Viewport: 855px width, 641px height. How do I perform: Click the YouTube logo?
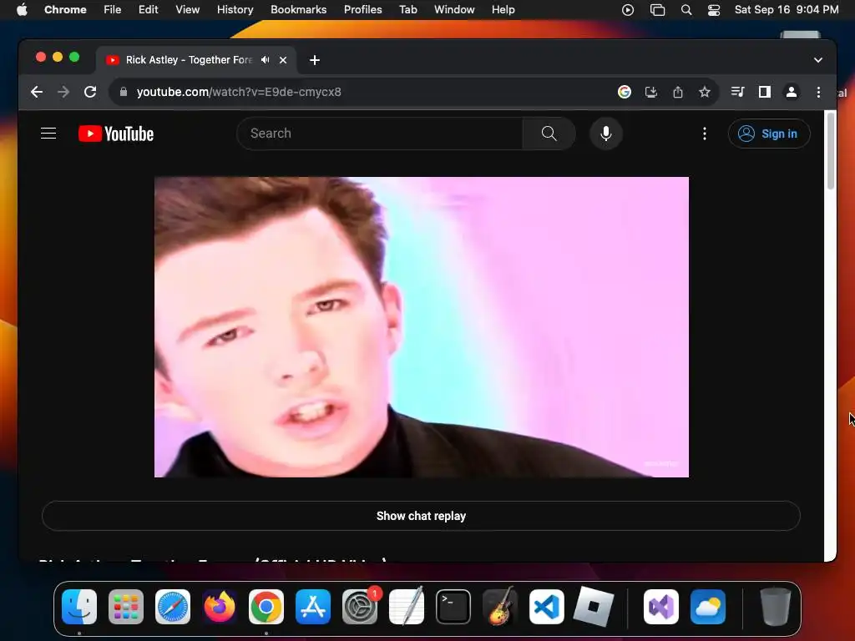(116, 134)
